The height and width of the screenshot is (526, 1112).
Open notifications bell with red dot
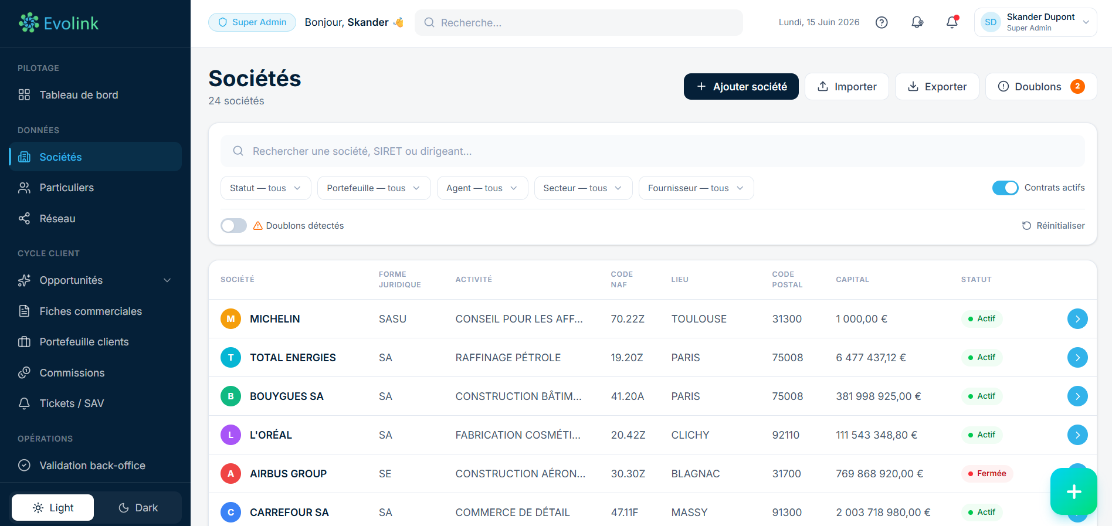952,22
